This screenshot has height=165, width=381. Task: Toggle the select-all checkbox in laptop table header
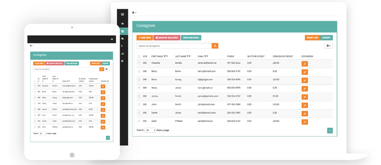click(139, 57)
